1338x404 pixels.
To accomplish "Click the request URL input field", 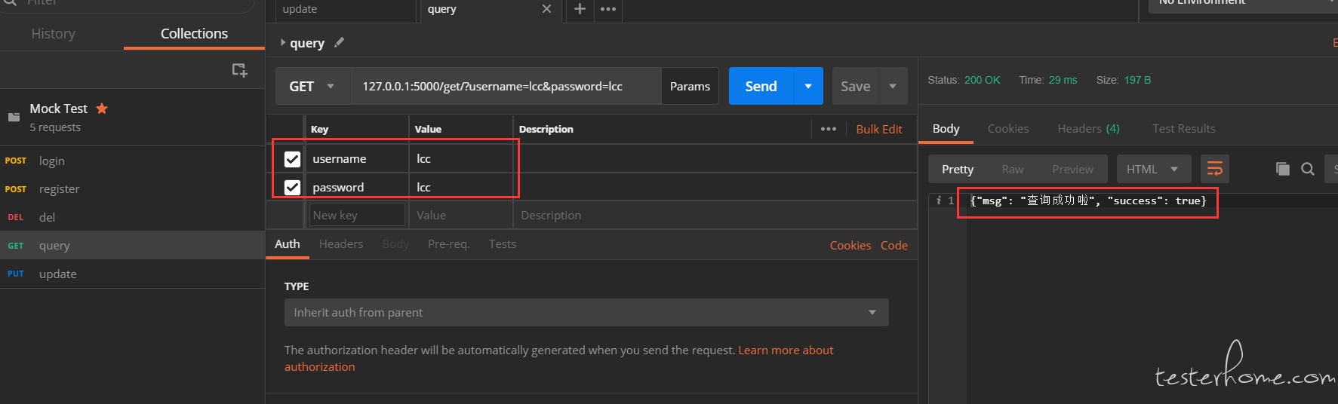I will click(x=506, y=86).
